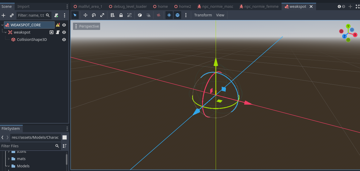
Task: Open the malllvl_area_1 scene tab
Action: (x=88, y=7)
